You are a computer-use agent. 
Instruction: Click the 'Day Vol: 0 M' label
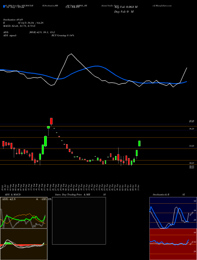[x=124, y=12]
